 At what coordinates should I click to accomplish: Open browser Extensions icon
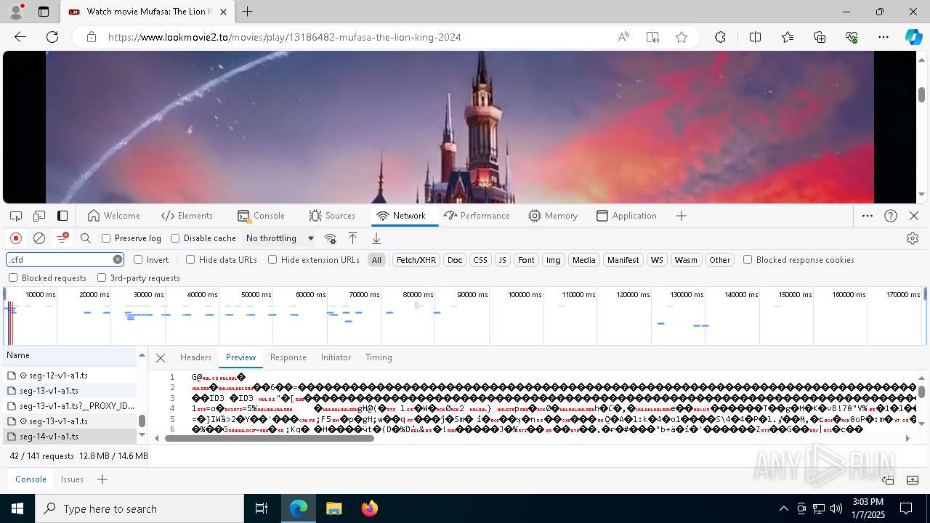point(720,37)
